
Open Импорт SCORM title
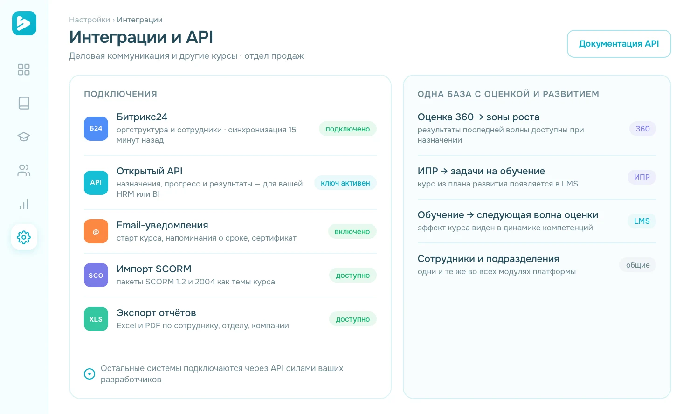coord(154,269)
